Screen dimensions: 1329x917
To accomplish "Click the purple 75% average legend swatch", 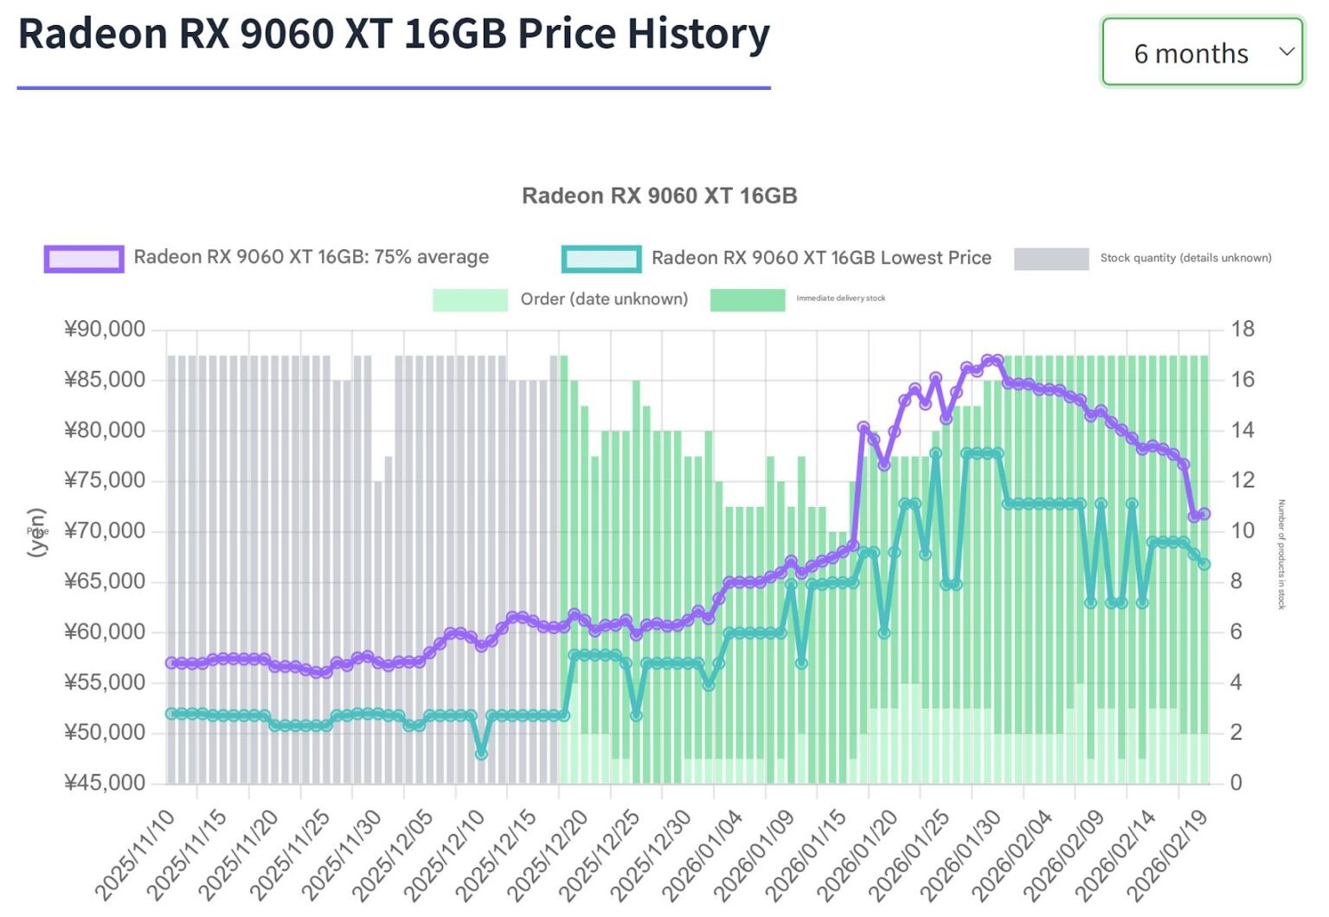I will [x=84, y=258].
